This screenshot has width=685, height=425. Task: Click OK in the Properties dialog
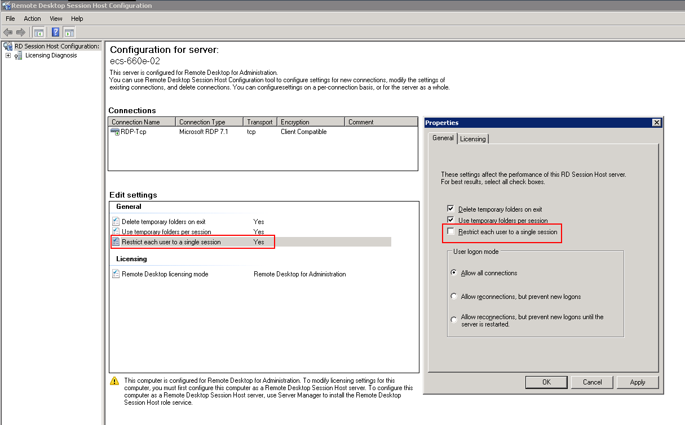click(546, 382)
